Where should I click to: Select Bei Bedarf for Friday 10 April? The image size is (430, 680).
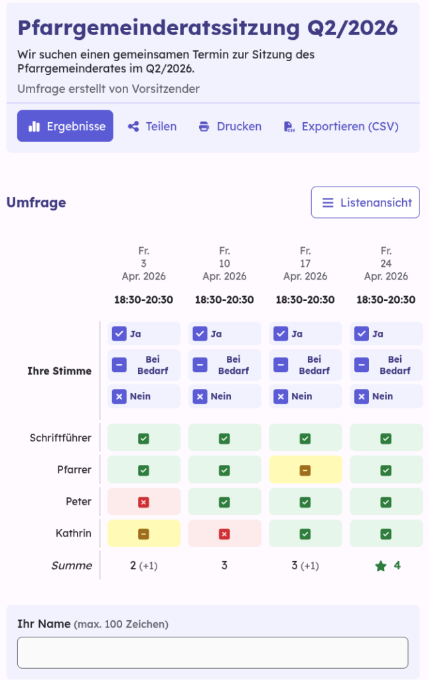point(200,365)
